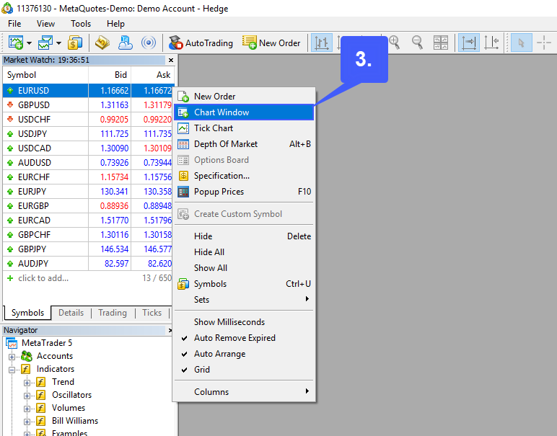Click the New Order toolbar button
Image resolution: width=557 pixels, height=436 pixels.
271,43
